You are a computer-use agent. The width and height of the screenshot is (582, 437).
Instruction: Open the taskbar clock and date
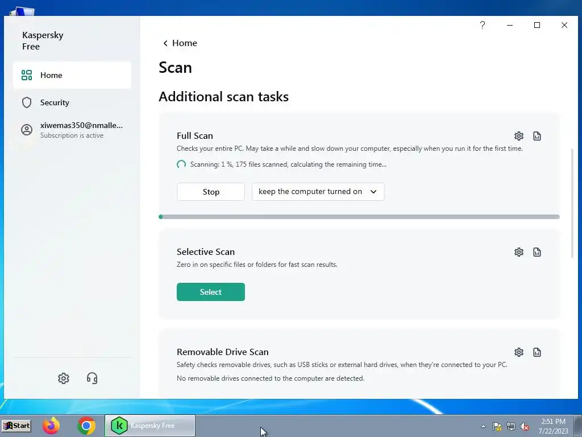coord(553,426)
